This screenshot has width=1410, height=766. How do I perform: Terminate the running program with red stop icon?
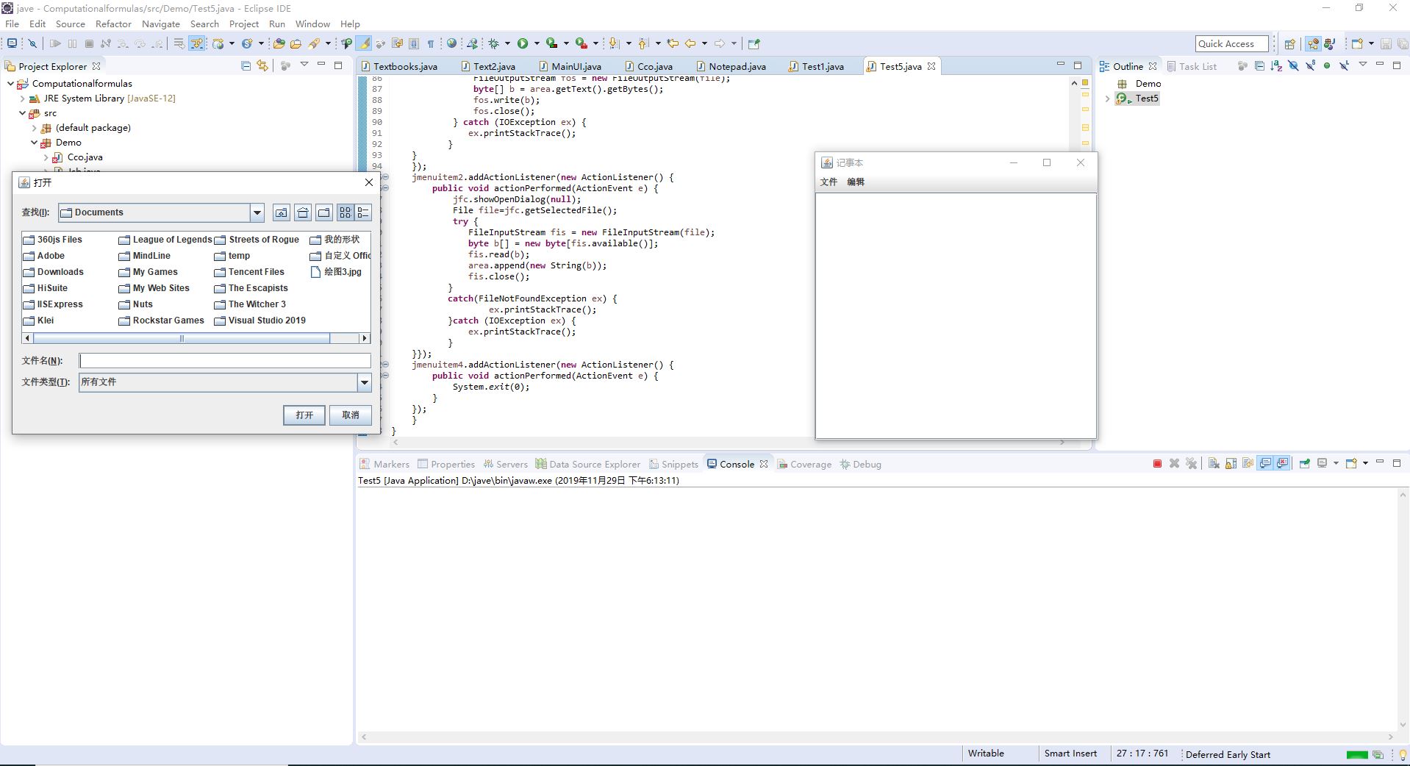[1157, 464]
